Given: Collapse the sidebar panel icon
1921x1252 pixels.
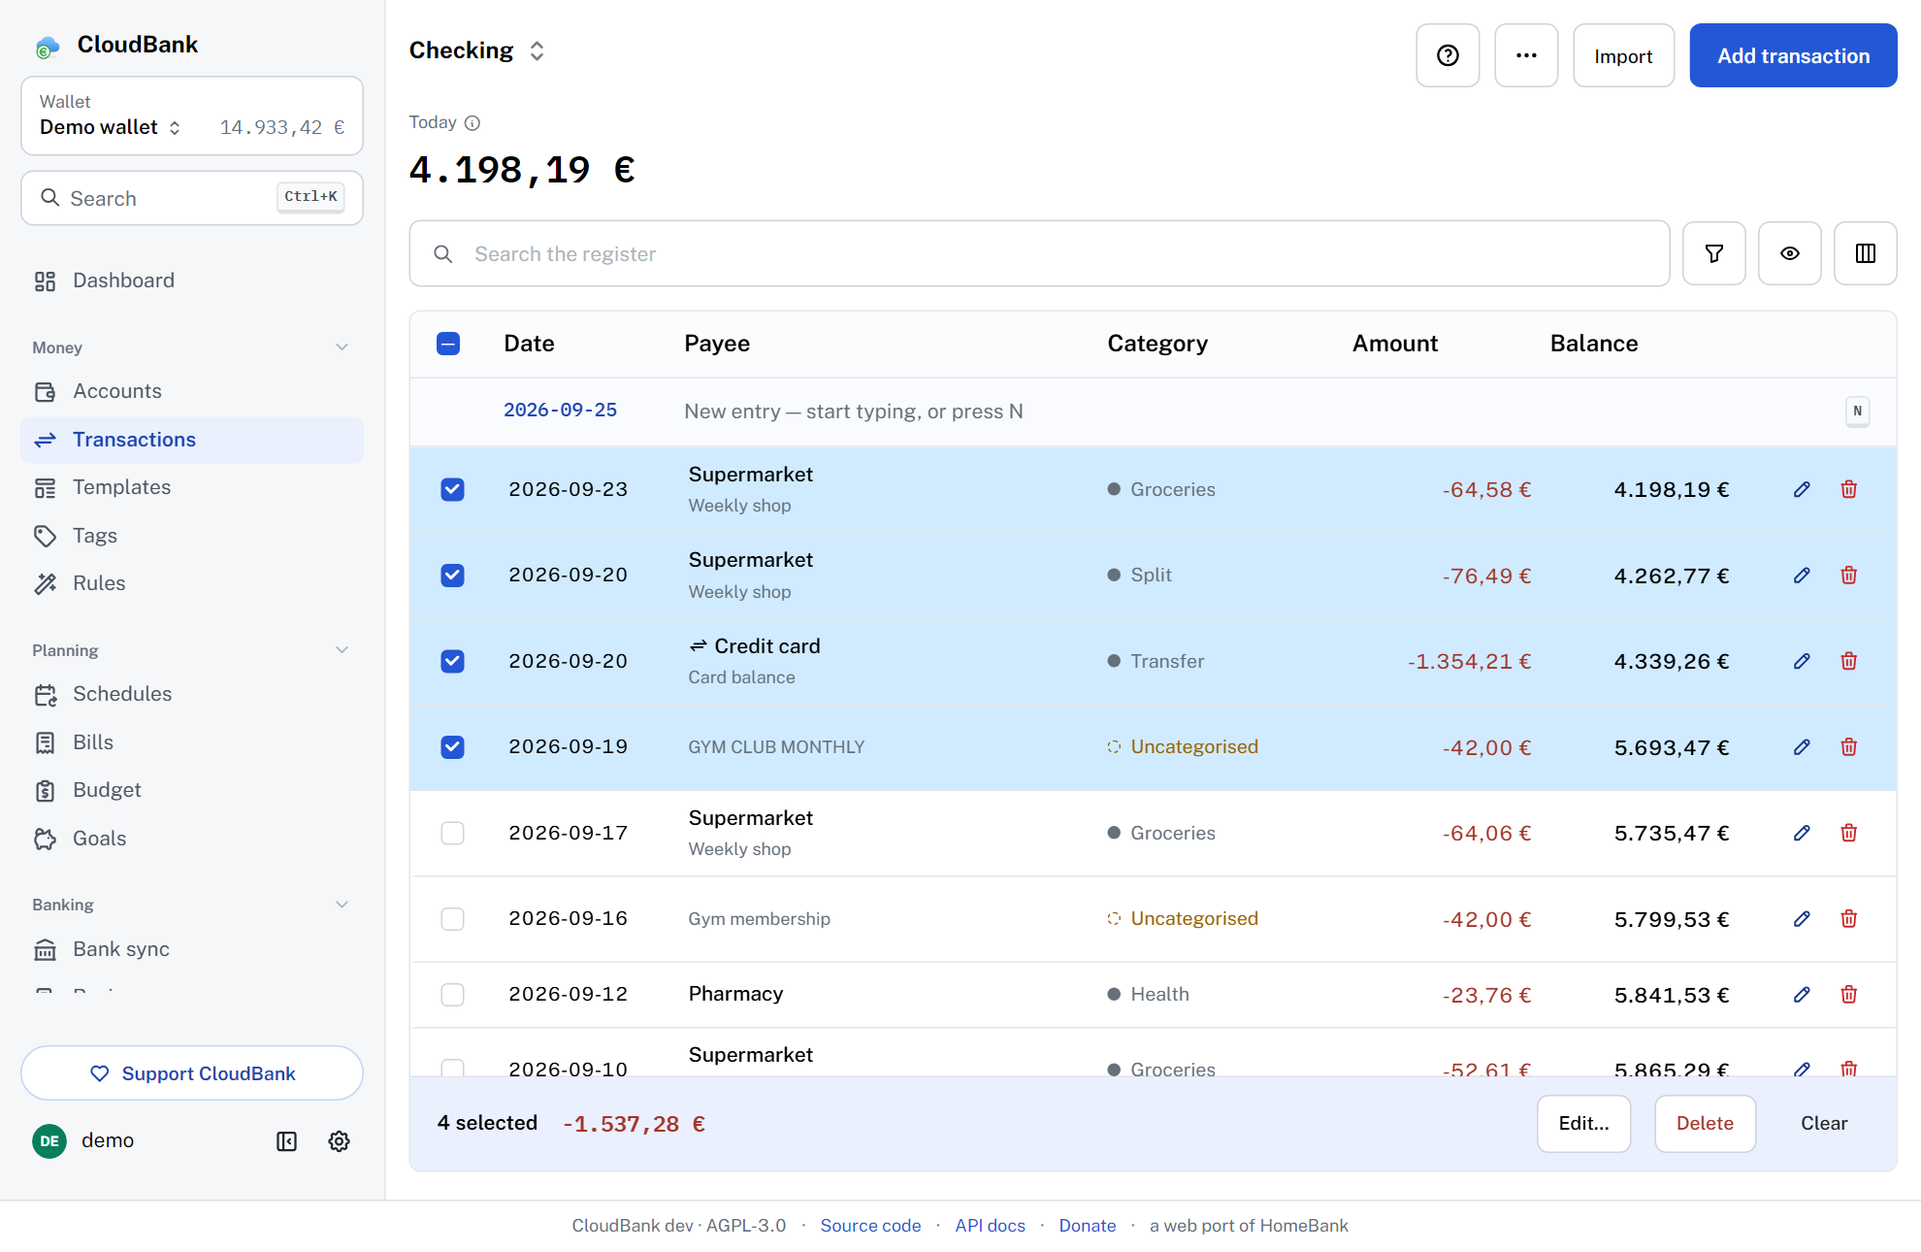Looking at the screenshot, I should (286, 1141).
